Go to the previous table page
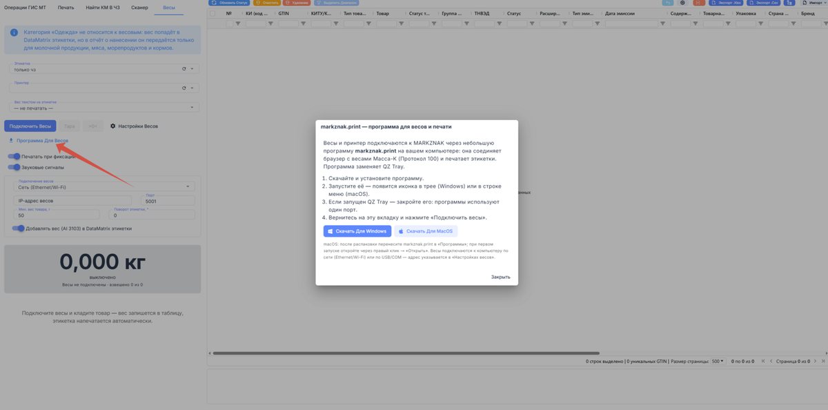This screenshot has width=828, height=410. coord(771,361)
